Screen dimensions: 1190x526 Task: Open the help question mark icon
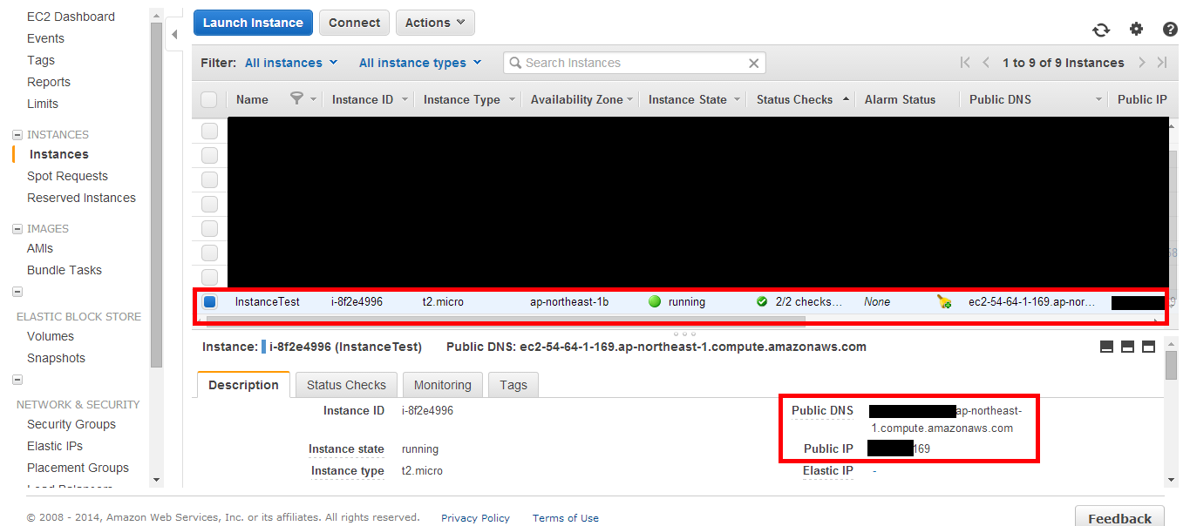1170,29
